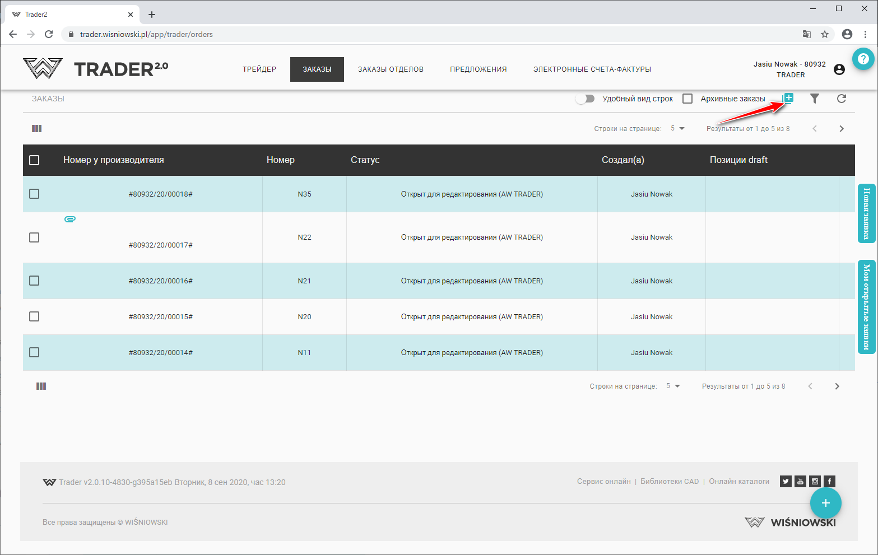Open the Новая заявка side panel
This screenshot has height=555, width=878.
[x=866, y=213]
